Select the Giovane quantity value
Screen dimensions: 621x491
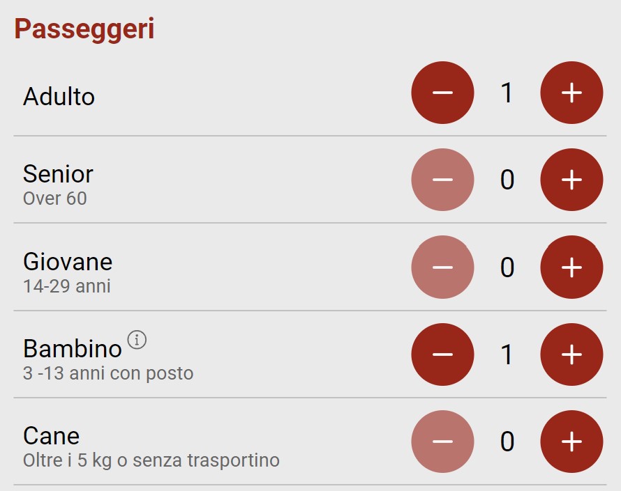click(507, 267)
